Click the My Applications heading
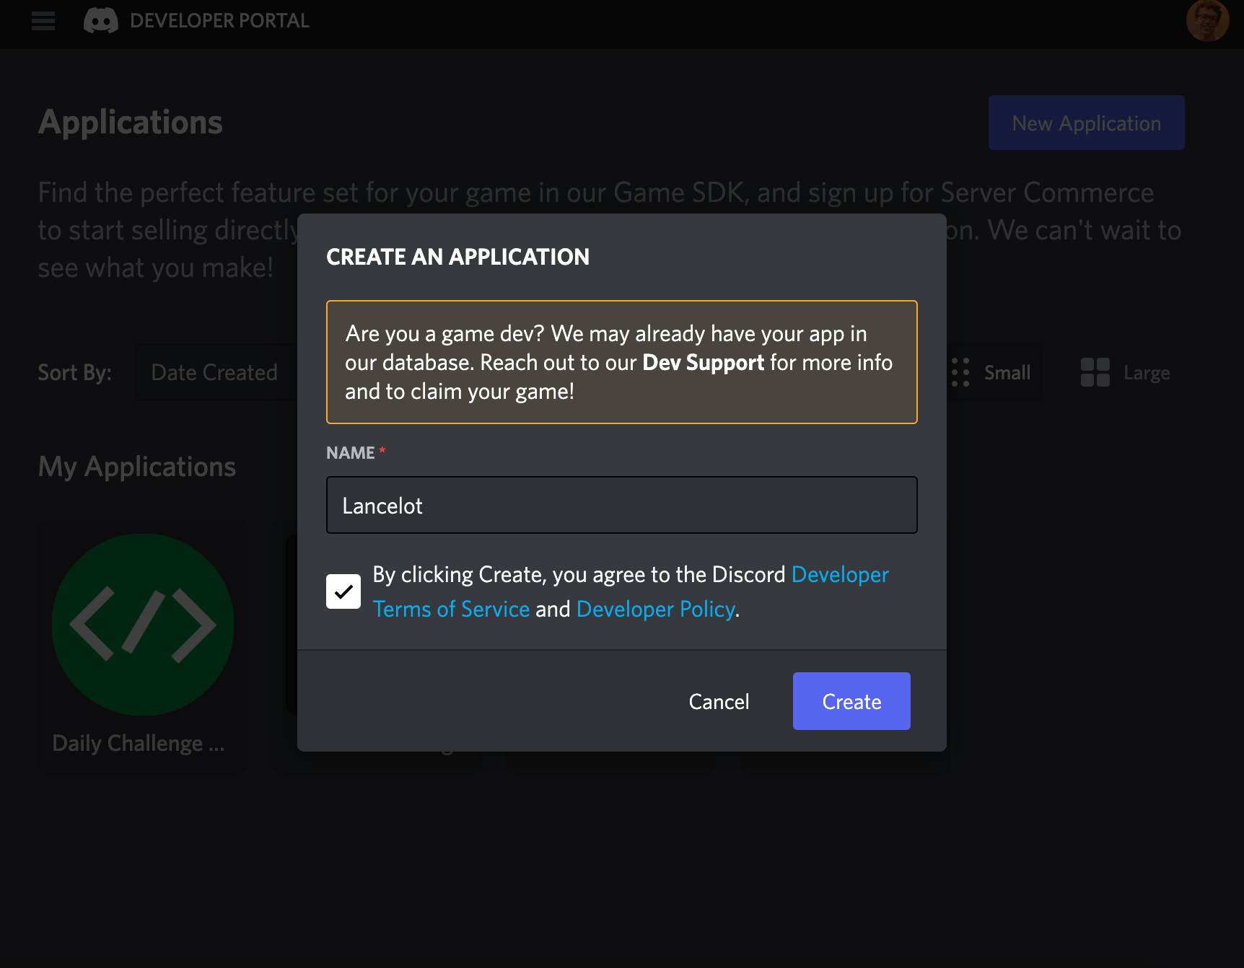This screenshot has height=968, width=1244. tap(137, 467)
